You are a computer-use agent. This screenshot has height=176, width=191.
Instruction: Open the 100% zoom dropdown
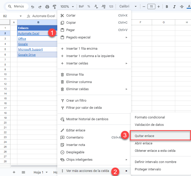pyautogui.click(x=67, y=6)
